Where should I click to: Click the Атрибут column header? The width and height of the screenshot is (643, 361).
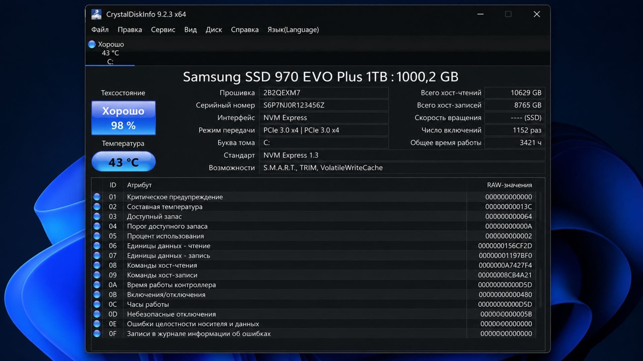[x=139, y=185]
